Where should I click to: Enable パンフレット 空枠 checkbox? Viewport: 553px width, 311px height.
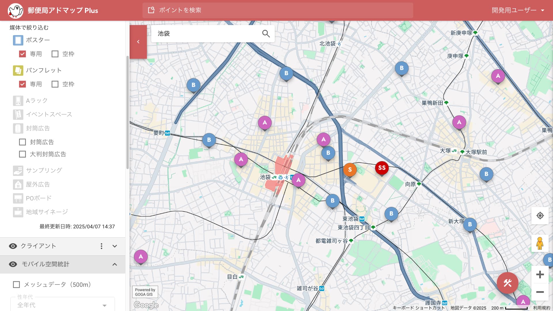tap(55, 84)
